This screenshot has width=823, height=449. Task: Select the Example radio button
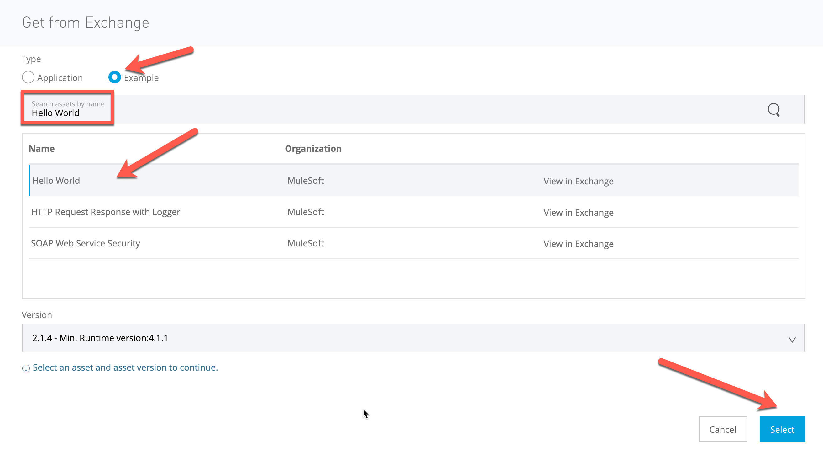click(114, 77)
